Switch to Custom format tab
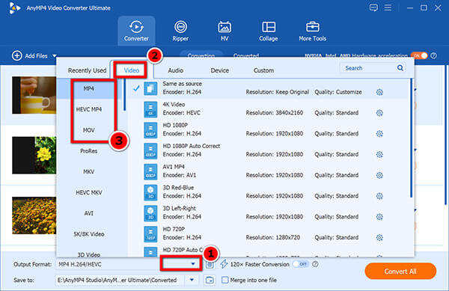The width and height of the screenshot is (449, 291). [x=263, y=70]
